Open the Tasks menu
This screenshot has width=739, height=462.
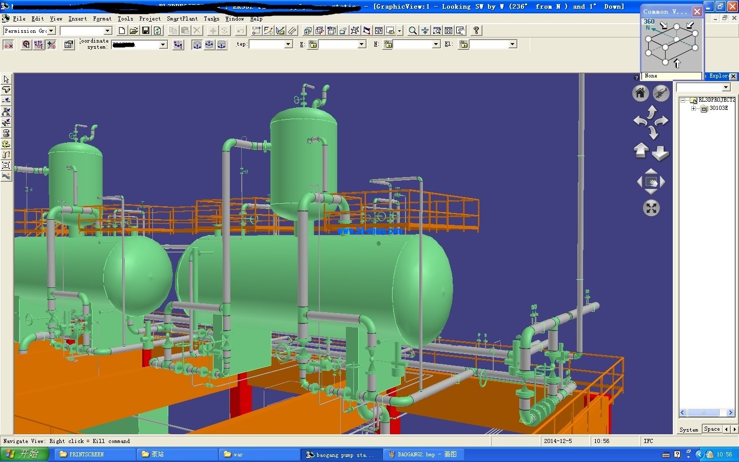(211, 19)
